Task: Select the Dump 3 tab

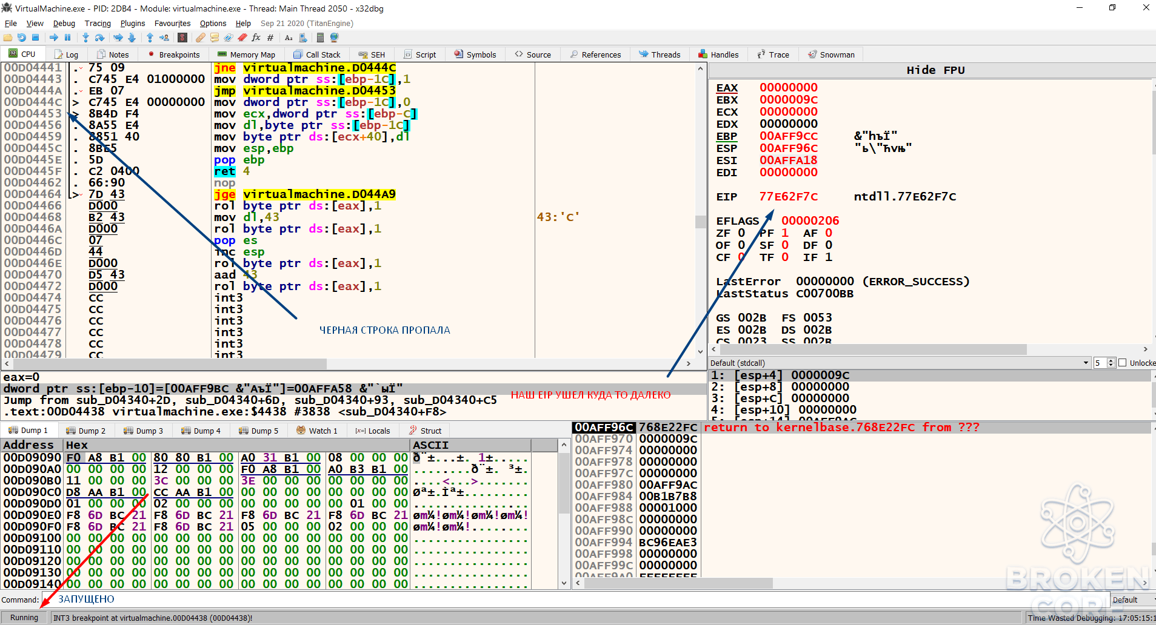Action: click(143, 431)
